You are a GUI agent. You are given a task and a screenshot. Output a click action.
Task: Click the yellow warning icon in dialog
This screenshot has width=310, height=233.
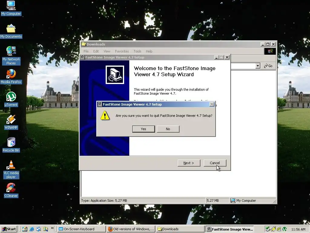(x=105, y=116)
